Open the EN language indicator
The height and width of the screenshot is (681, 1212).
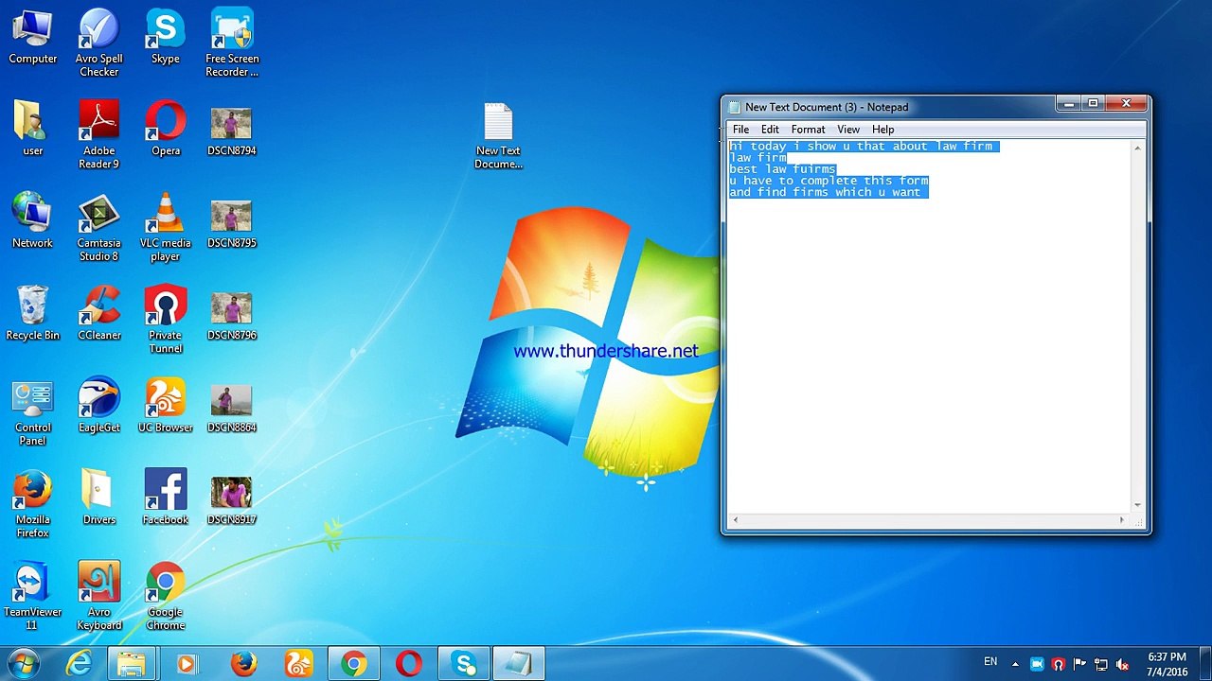tap(990, 662)
